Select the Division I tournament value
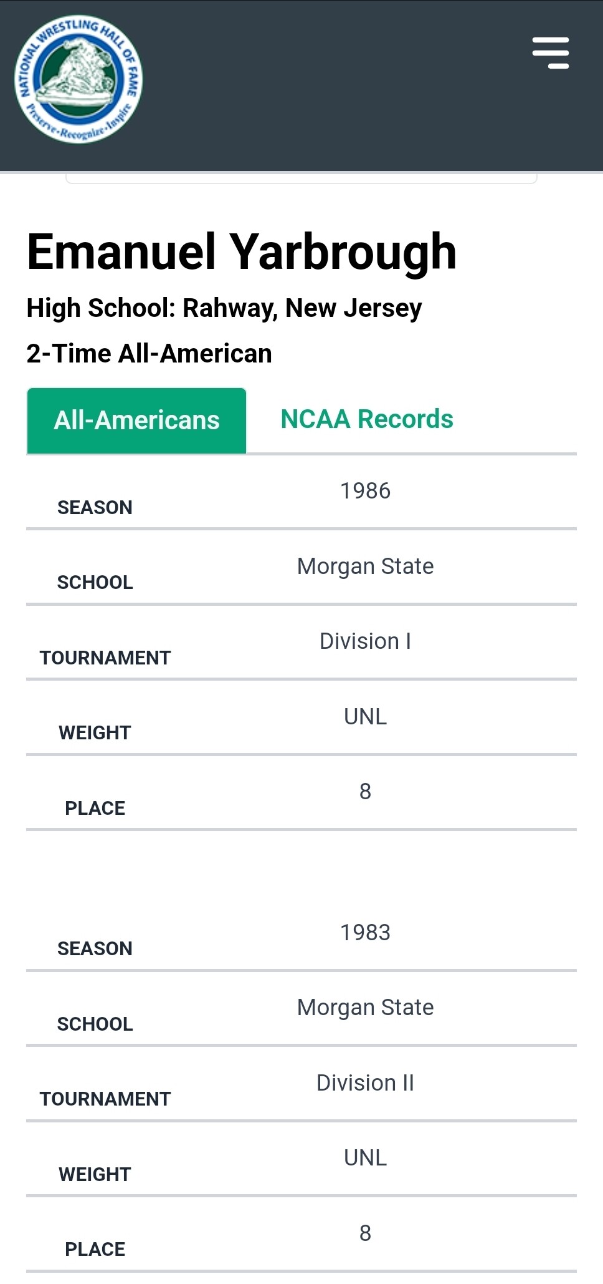Image resolution: width=603 pixels, height=1284 pixels. coord(365,641)
